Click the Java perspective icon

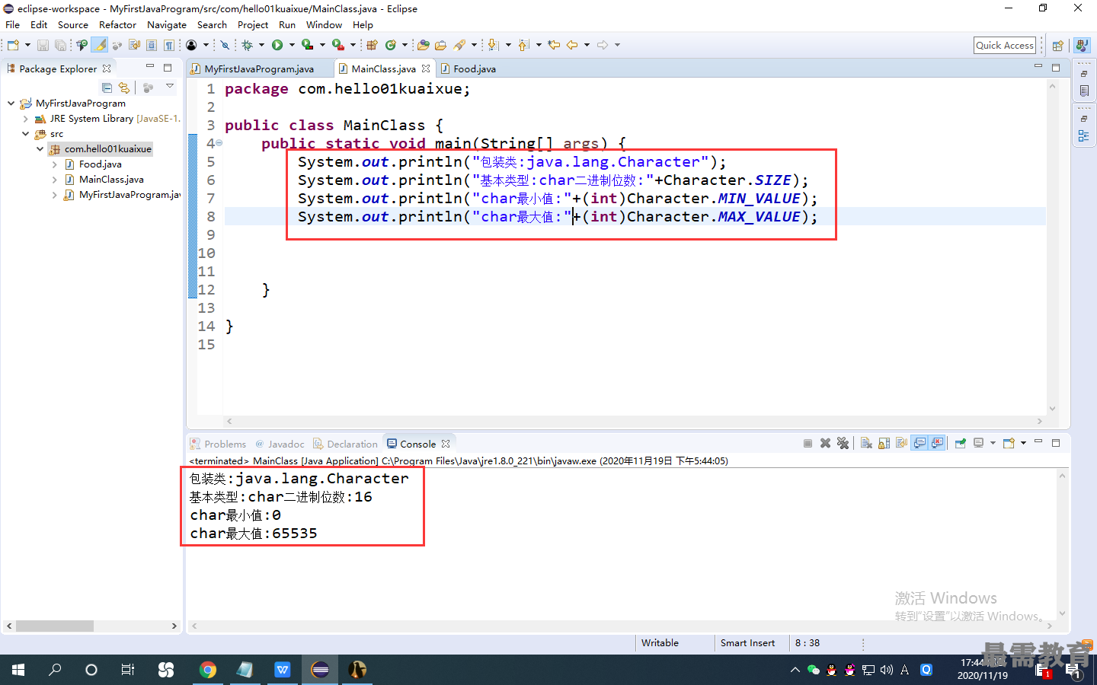pyautogui.click(x=1082, y=46)
